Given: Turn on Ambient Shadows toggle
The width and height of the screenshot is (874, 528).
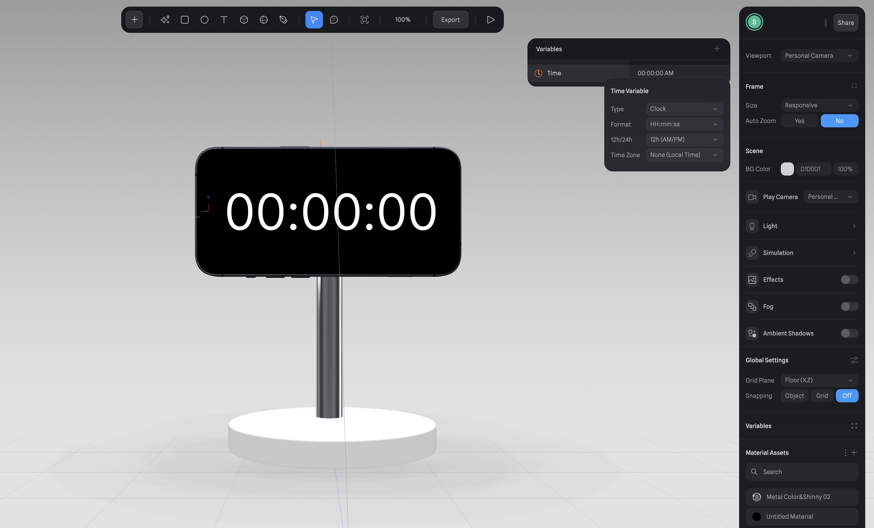Looking at the screenshot, I should tap(849, 334).
